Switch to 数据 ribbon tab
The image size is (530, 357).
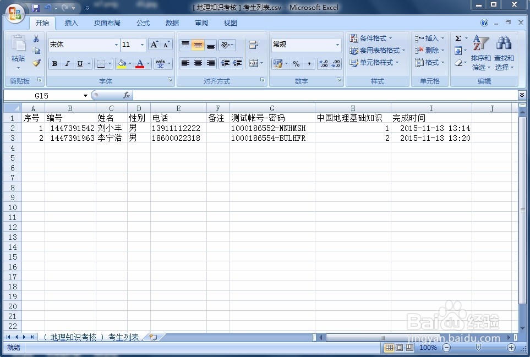click(x=172, y=23)
